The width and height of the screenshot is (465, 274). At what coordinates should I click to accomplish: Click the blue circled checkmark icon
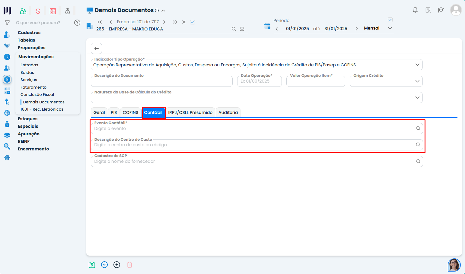(104, 265)
